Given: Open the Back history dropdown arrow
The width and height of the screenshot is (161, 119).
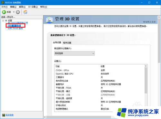Looking at the screenshot, I should (x=14, y=12).
